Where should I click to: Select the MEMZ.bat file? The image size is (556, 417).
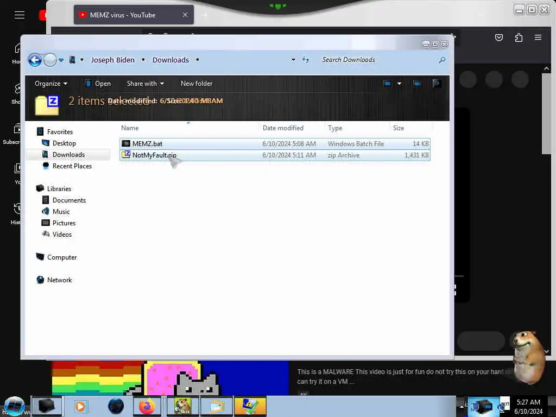pos(275,143)
